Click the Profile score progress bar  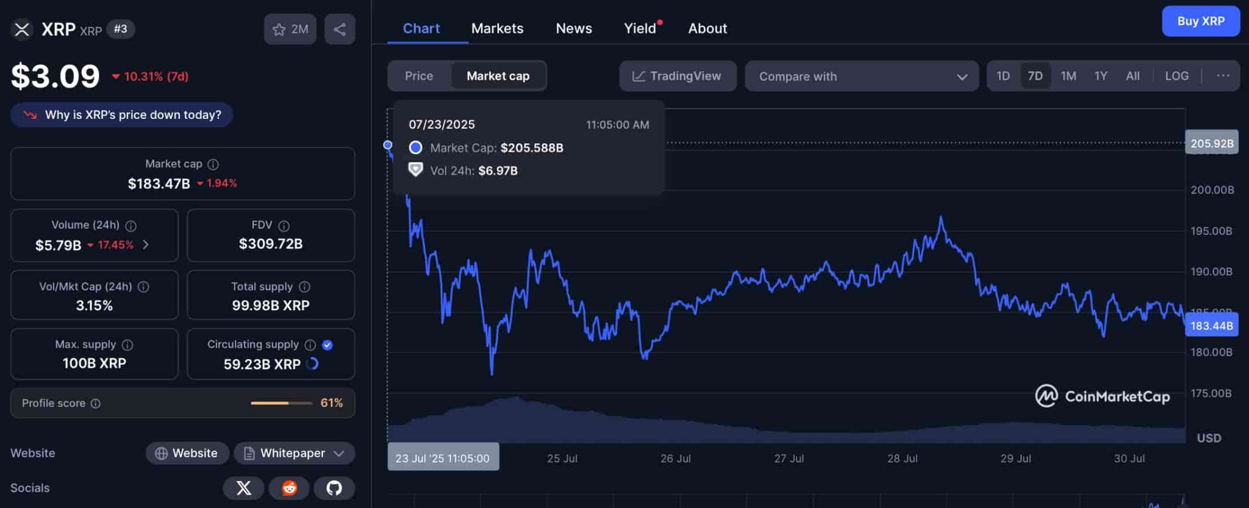pyautogui.click(x=281, y=403)
